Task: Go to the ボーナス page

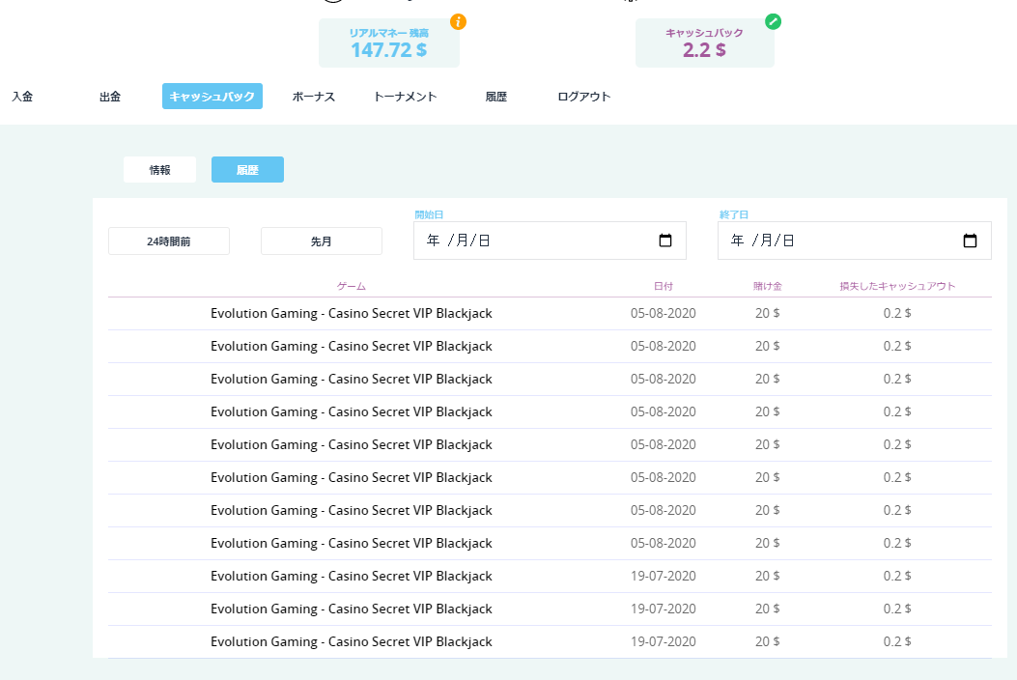Action: click(x=314, y=97)
